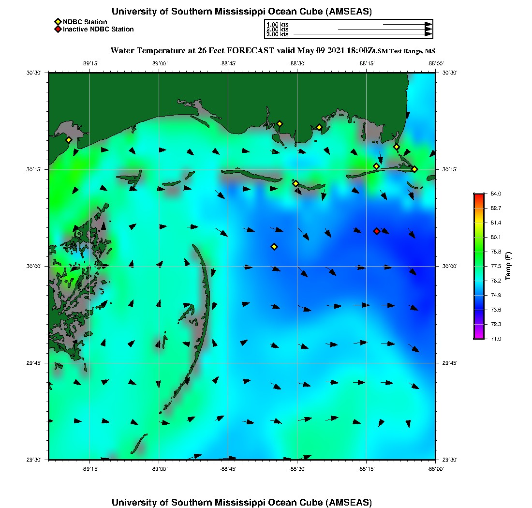Click the '82.7' color bar value
532x508 pixels.
(496, 208)
